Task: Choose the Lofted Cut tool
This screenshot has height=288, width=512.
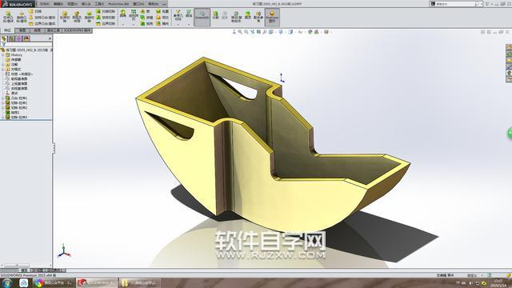Action: click(106, 18)
